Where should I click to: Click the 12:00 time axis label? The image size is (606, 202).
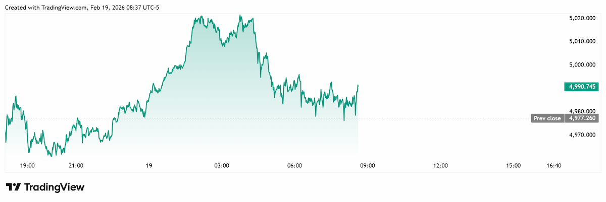click(x=440, y=165)
